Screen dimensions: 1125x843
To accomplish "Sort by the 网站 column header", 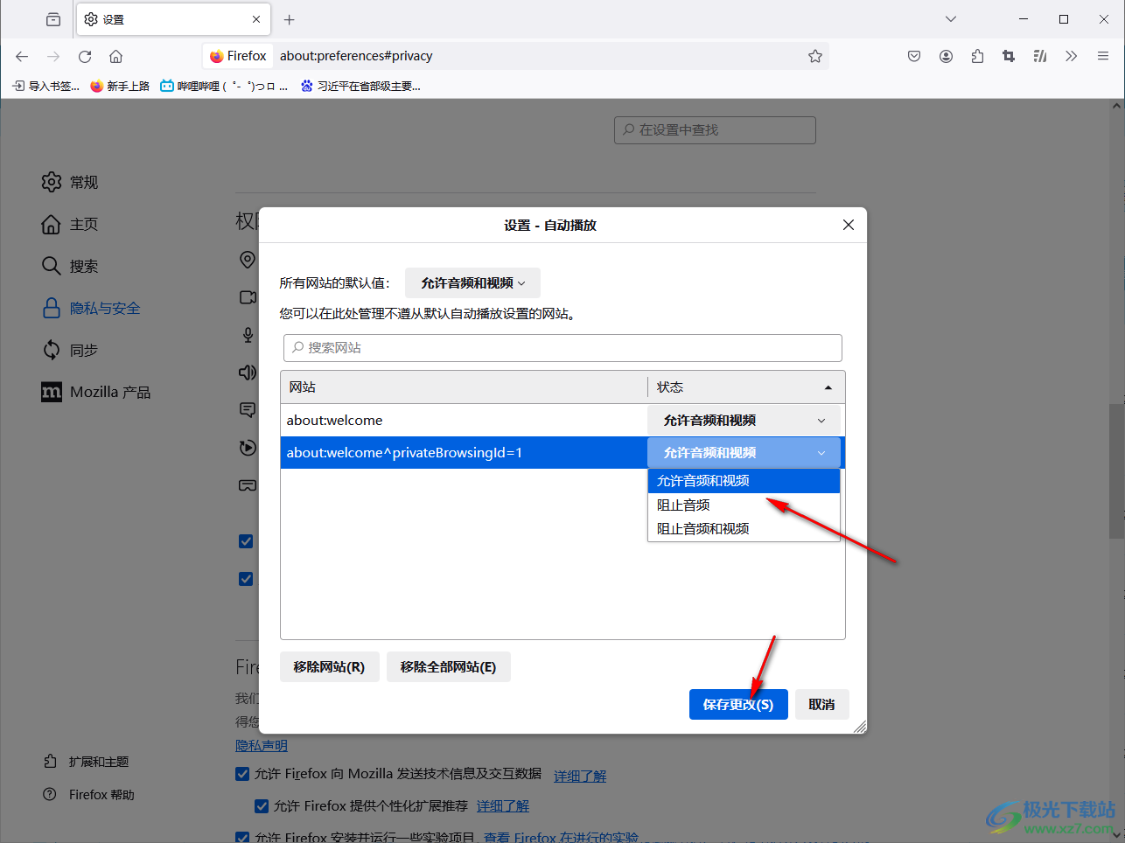I will coord(464,387).
